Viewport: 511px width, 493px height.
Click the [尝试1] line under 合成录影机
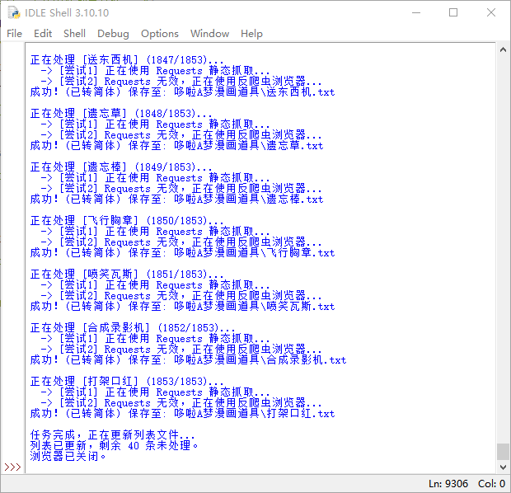pyautogui.click(x=155, y=339)
